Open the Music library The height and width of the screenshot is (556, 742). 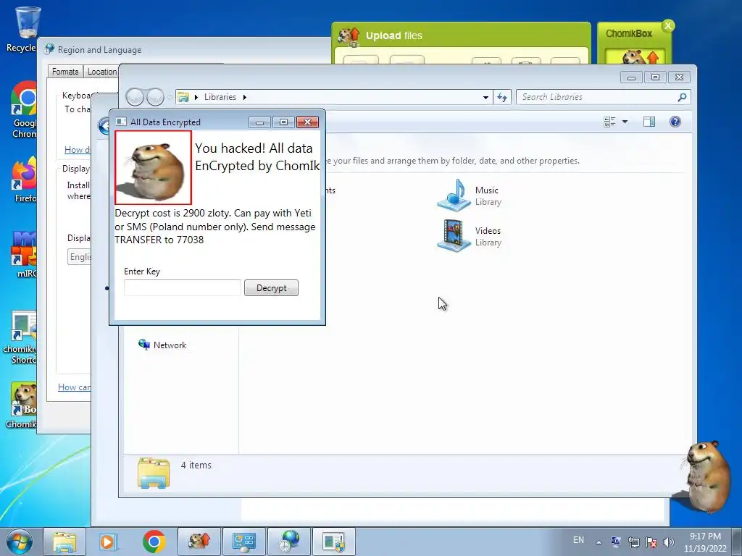pos(470,195)
